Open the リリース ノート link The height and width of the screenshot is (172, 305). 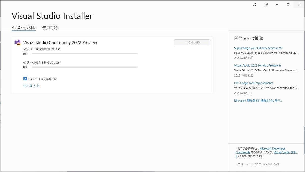[31, 86]
